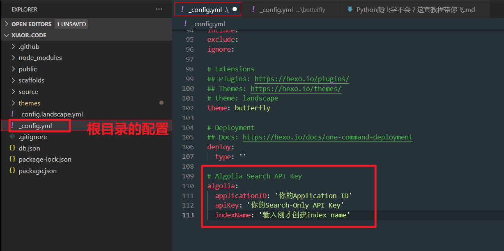504x251 pixels.
Task: Click the download arrow icon on the Python tutorial tab
Action: (350, 8)
